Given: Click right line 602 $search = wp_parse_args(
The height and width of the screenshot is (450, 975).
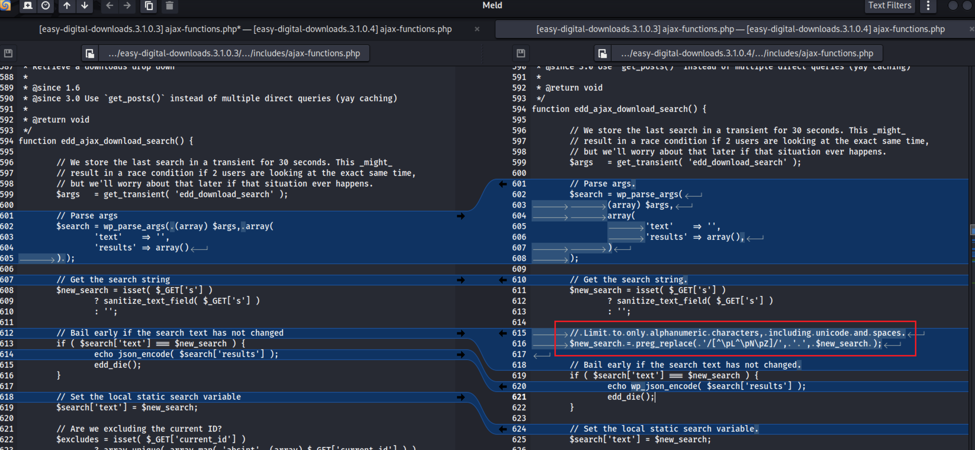Looking at the screenshot, I should 626,195.
